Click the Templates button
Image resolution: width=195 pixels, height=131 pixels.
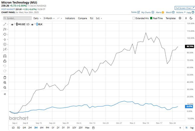point(171,18)
